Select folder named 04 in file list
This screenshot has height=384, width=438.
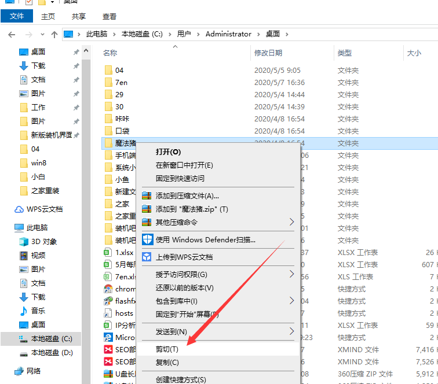tap(119, 71)
